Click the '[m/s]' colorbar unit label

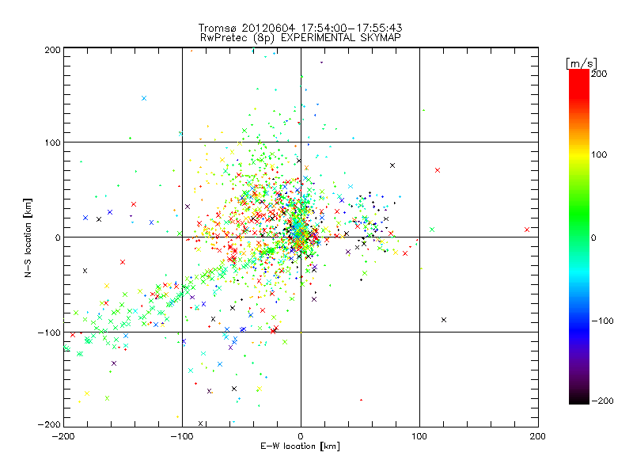(582, 63)
